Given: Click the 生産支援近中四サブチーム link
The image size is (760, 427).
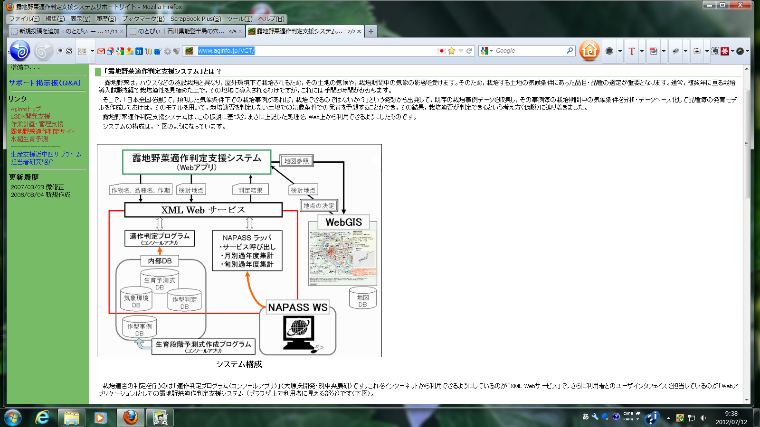Looking at the screenshot, I should point(46,154).
